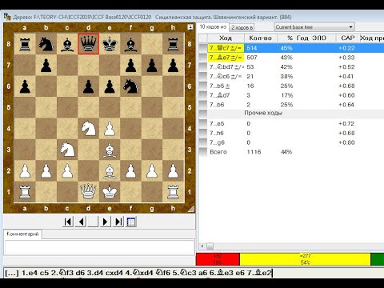Image resolution: width=384 pixels, height=288 pixels.
Task: Click the blank button between the arrow buttons
Action: pos(93,222)
